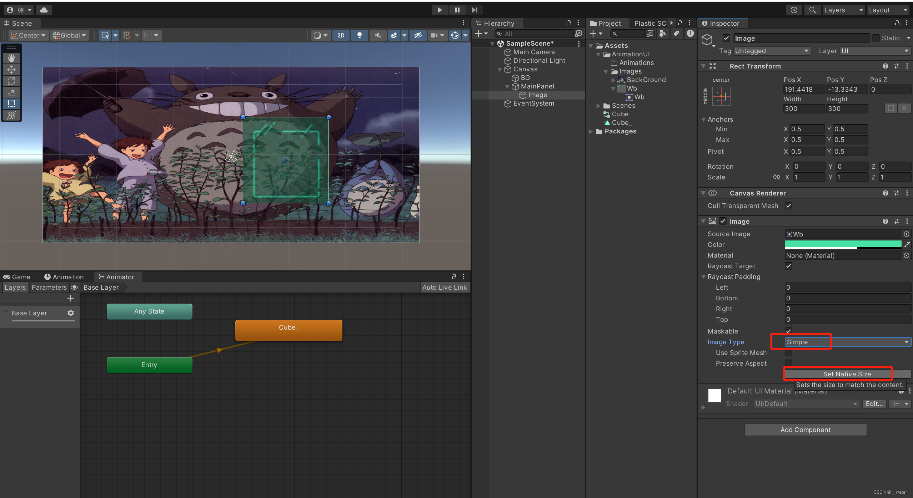The height and width of the screenshot is (498, 913).
Task: Collapse the Anchors section
Action: click(x=703, y=120)
